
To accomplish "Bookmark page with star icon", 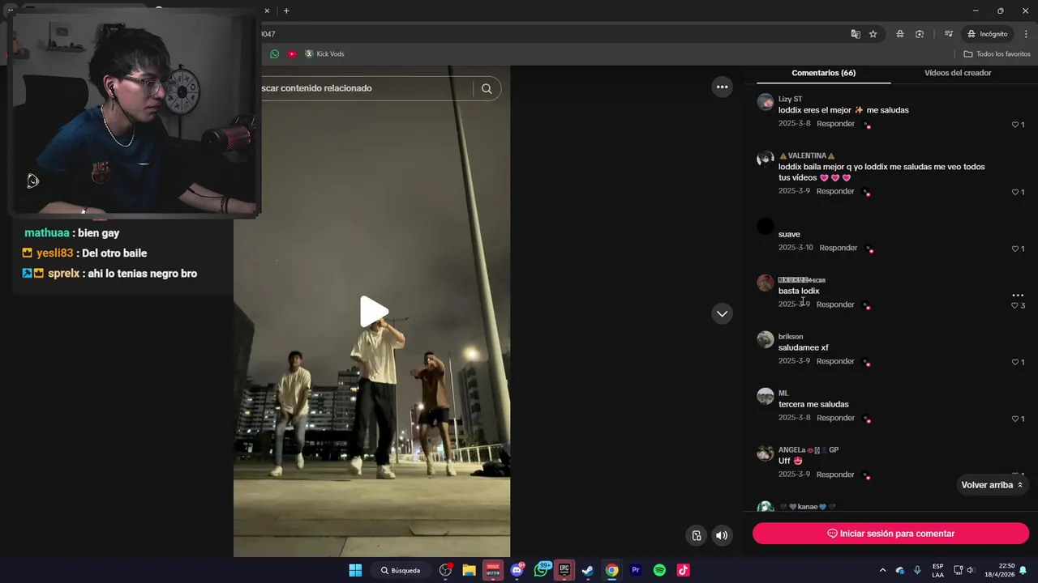I will [873, 34].
